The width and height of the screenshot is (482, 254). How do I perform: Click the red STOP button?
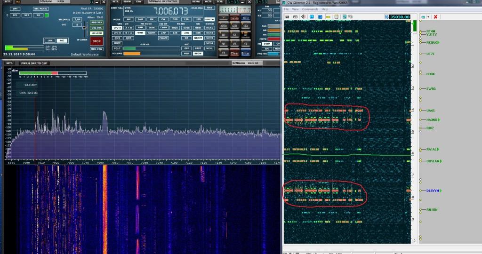click(x=96, y=41)
